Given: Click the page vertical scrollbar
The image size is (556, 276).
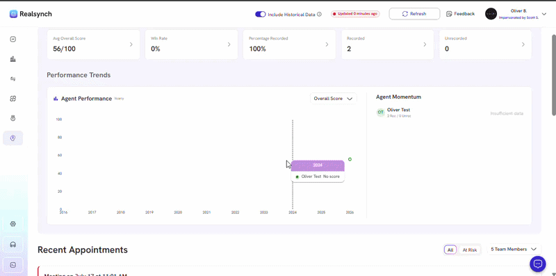Looking at the screenshot, I should coord(553,75).
